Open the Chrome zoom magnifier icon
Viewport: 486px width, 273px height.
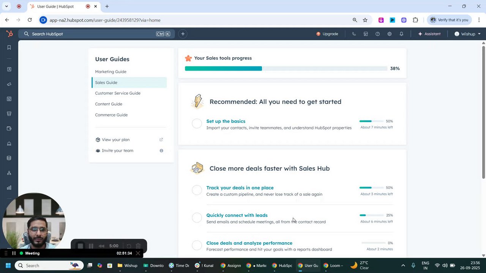[355, 20]
